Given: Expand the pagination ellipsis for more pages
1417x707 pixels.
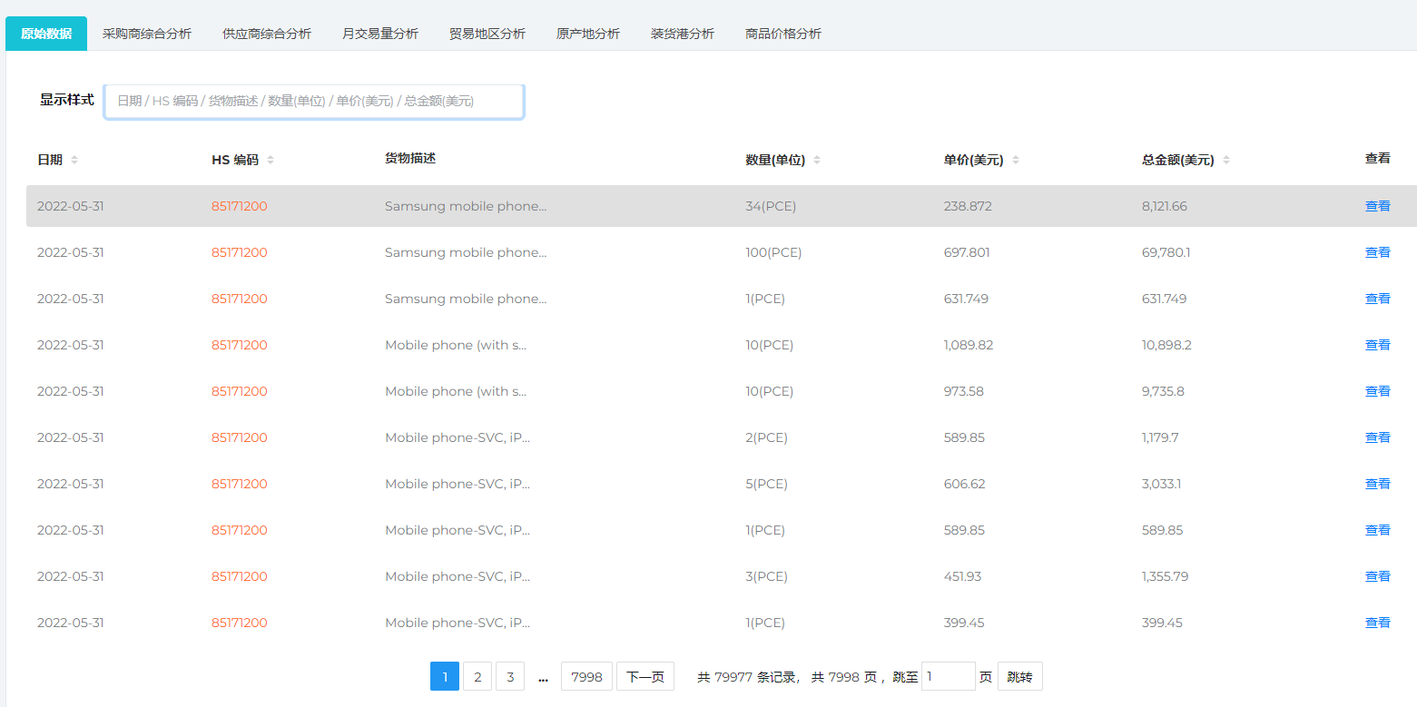Looking at the screenshot, I should [543, 676].
